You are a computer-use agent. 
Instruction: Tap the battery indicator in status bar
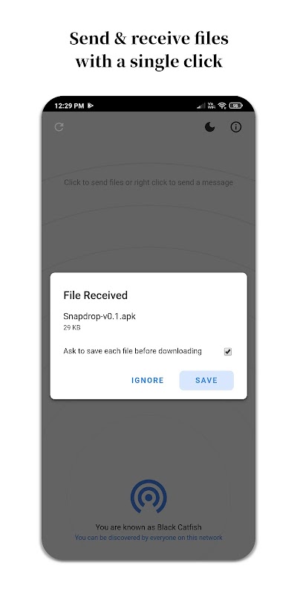(235, 106)
